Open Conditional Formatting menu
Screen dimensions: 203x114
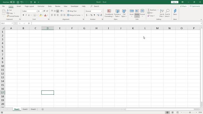(x=109, y=13)
